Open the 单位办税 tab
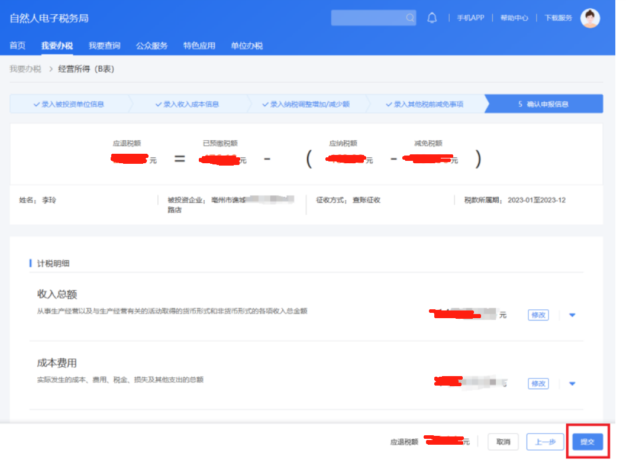The image size is (626, 466). (x=246, y=46)
